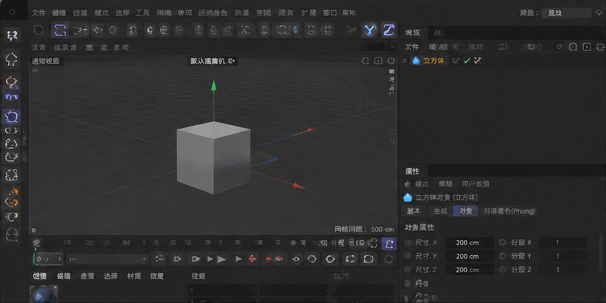Toggle the Z axis lock icon
606x303 pixels.
click(389, 30)
